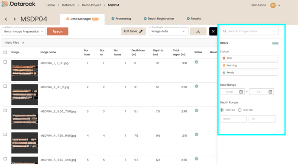The height and width of the screenshot is (164, 298).
Task: Open thumbnail of MSDP04_1_0_3.1.jpg
Action: 25,70
